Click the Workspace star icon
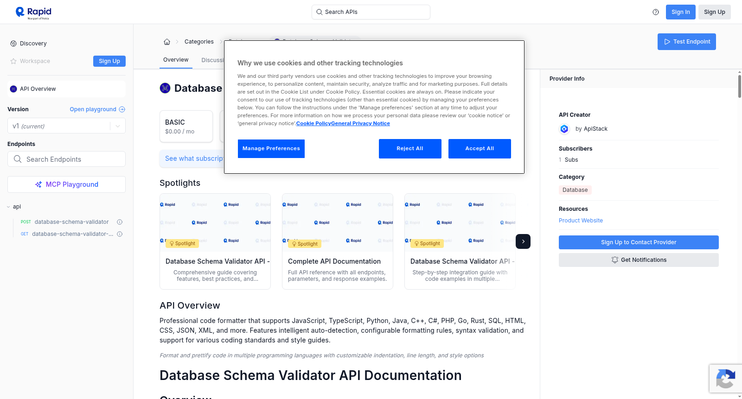This screenshot has height=399, width=742. tap(13, 61)
